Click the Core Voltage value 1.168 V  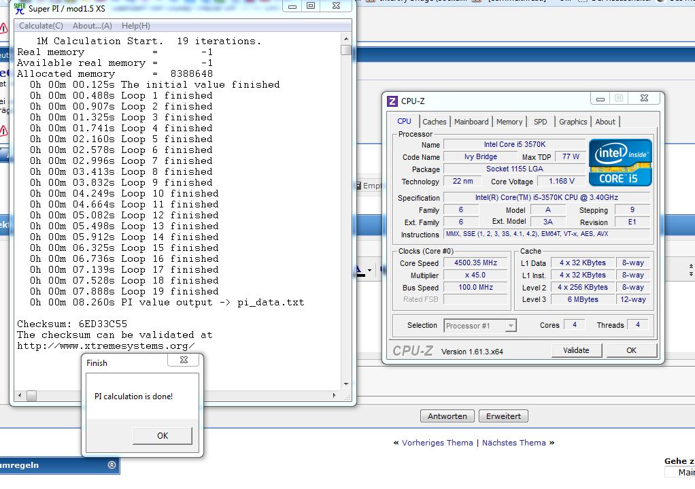pyautogui.click(x=561, y=182)
